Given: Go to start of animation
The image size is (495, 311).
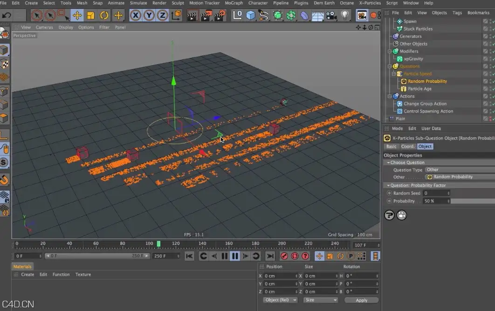Looking at the screenshot, I should (189, 256).
